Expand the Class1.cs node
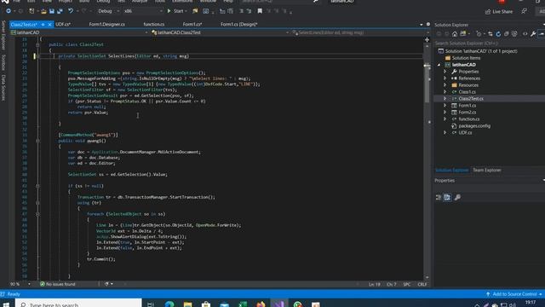This screenshot has width=545, height=307. pyautogui.click(x=445, y=92)
